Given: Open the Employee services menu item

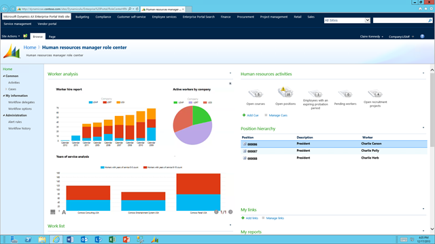Looking at the screenshot, I should coord(164,17).
